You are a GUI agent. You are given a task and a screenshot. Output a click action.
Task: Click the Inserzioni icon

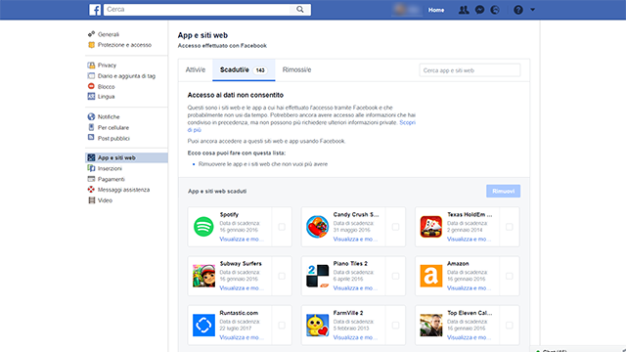tap(91, 168)
